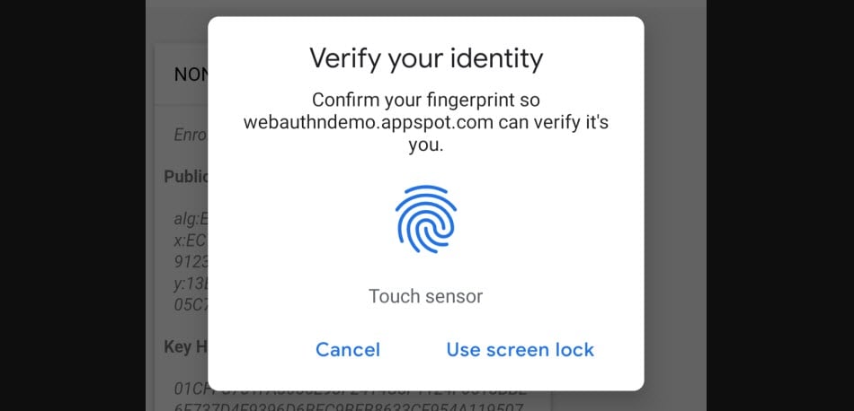The width and height of the screenshot is (854, 411).
Task: Click the "Verify your identity" title
Action: pos(426,59)
